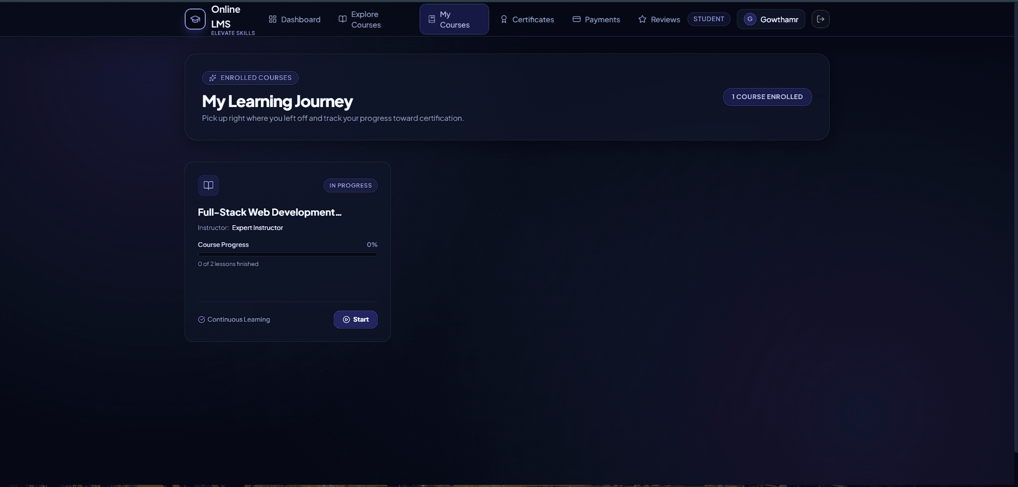The height and width of the screenshot is (487, 1018).
Task: Click the 1 Course Enrolled badge
Action: coord(767,97)
